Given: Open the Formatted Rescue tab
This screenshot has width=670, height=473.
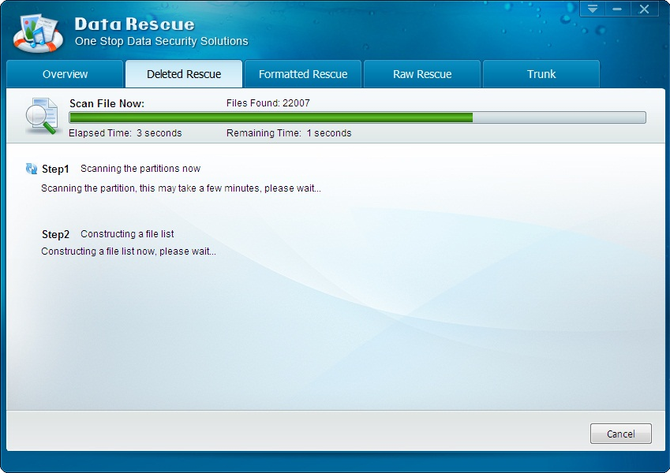Looking at the screenshot, I should pyautogui.click(x=303, y=74).
